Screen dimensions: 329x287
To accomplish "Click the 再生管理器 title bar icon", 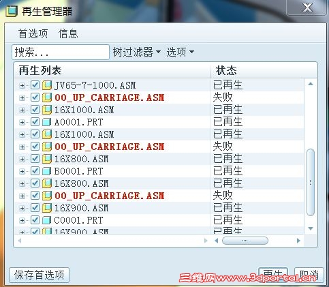I will pos(12,11).
